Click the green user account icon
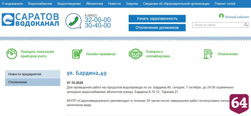Viewport: 251px width, 116px height. coord(221,16)
